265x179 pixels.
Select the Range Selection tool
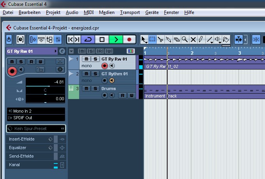[x=152, y=40]
